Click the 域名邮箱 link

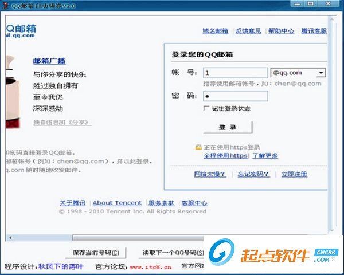pos(215,31)
